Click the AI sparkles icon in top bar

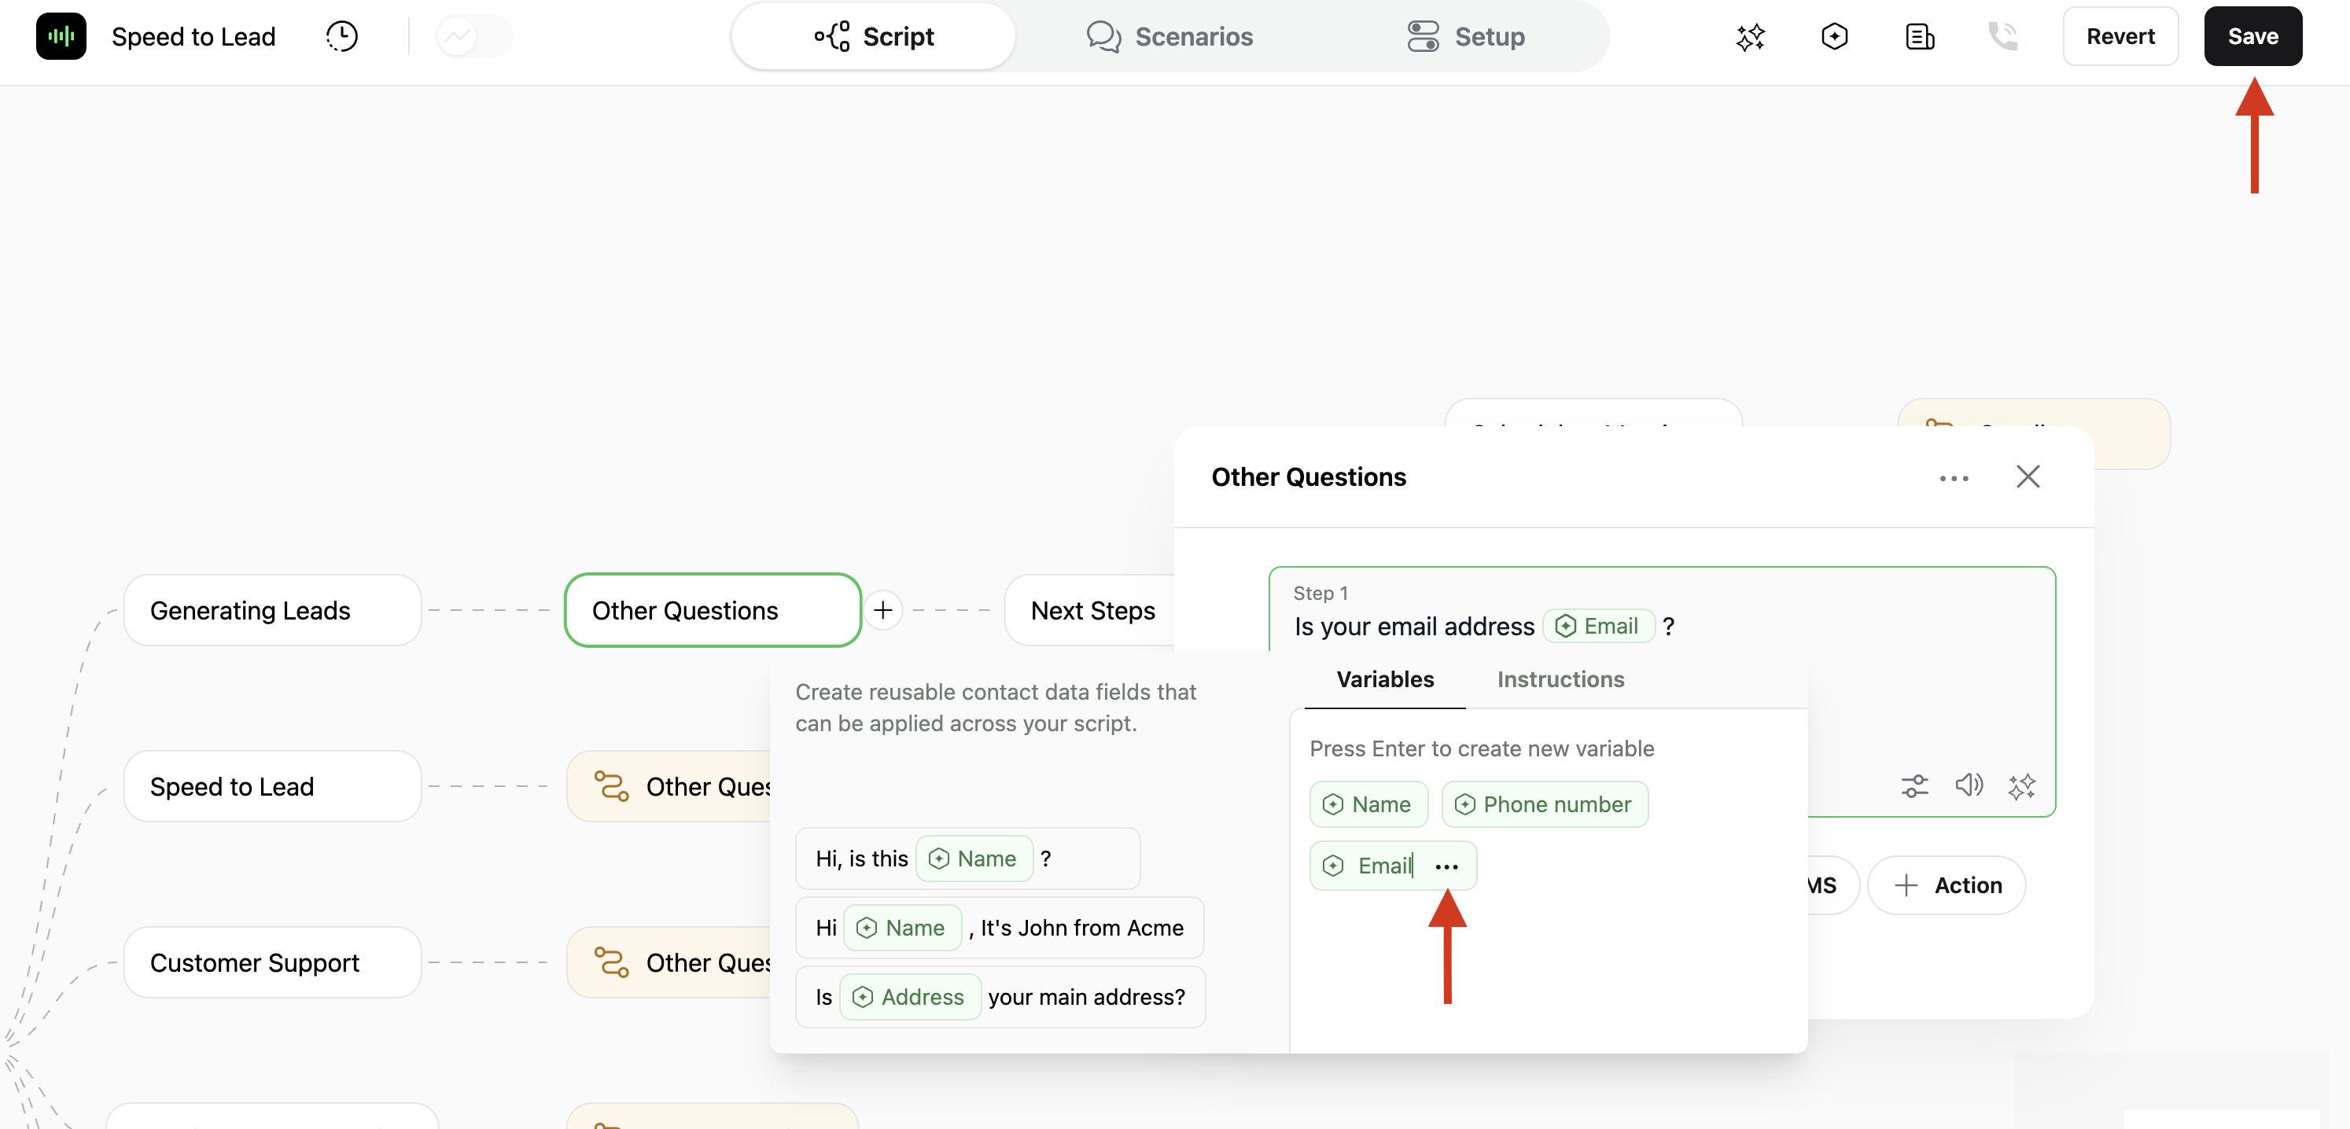(1750, 36)
